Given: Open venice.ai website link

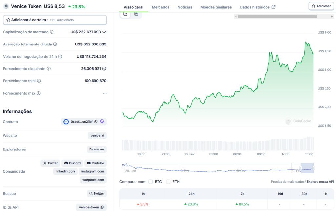Looking at the screenshot, I should point(97,135).
